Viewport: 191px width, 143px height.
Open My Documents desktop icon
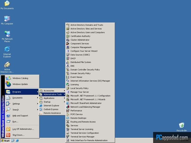click(x=7, y=5)
